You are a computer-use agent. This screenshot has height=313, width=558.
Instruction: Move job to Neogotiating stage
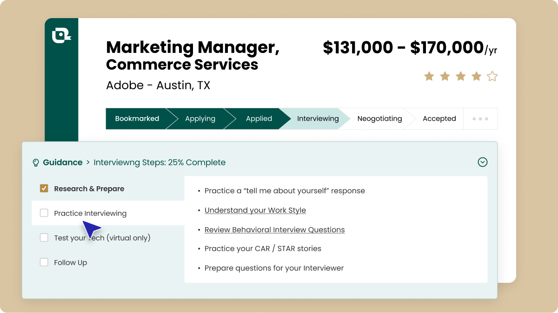pyautogui.click(x=379, y=118)
